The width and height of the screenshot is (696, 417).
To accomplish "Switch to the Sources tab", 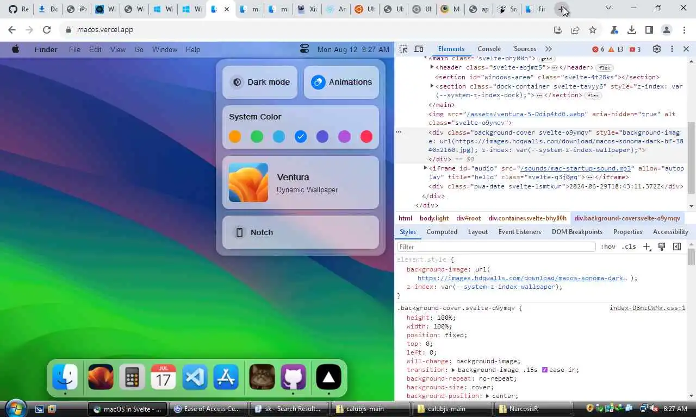I will pyautogui.click(x=525, y=49).
